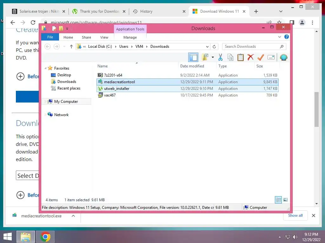The width and height of the screenshot is (325, 243).
Task: Switch to Thank you for Download tab
Action: coord(99,11)
